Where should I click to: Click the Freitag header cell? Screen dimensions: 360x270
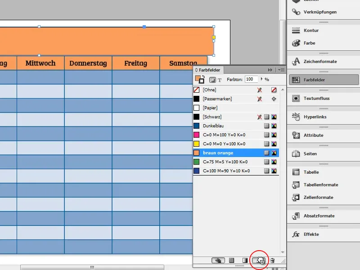(x=136, y=63)
